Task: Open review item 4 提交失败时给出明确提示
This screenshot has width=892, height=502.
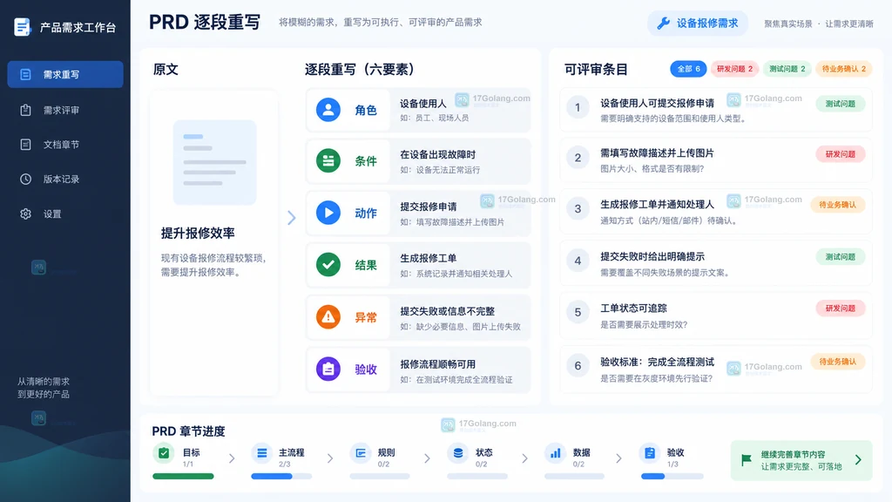Action: [716, 263]
